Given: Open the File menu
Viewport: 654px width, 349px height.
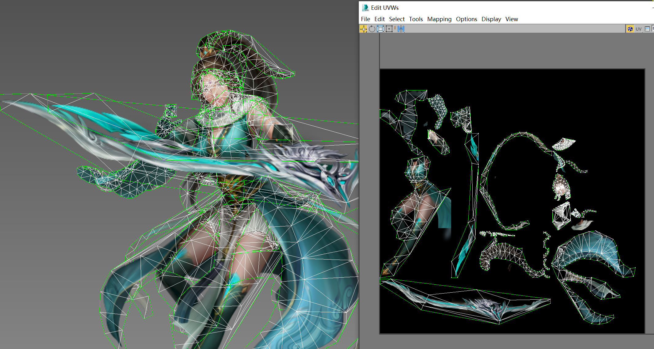Looking at the screenshot, I should [x=365, y=19].
